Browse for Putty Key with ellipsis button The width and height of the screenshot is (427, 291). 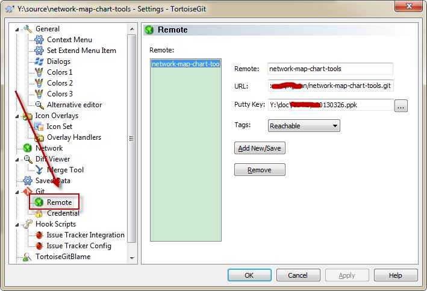click(x=401, y=105)
